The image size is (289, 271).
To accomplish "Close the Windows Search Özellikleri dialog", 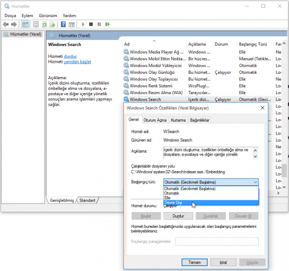I will [x=262, y=108].
